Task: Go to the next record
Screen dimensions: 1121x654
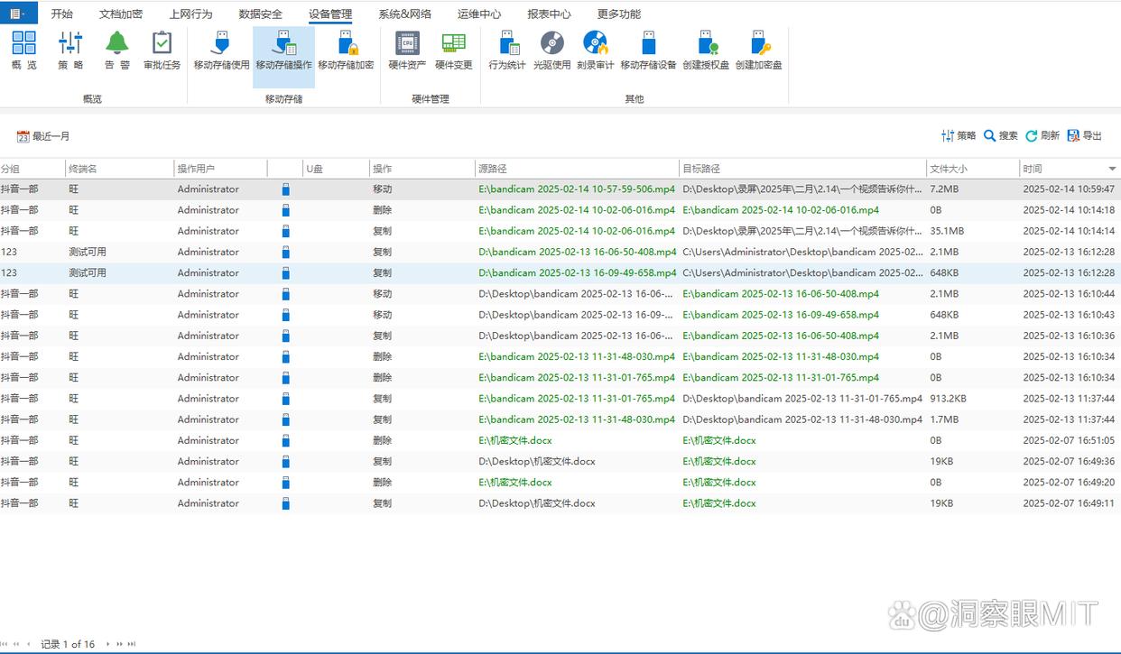Action: 107,644
